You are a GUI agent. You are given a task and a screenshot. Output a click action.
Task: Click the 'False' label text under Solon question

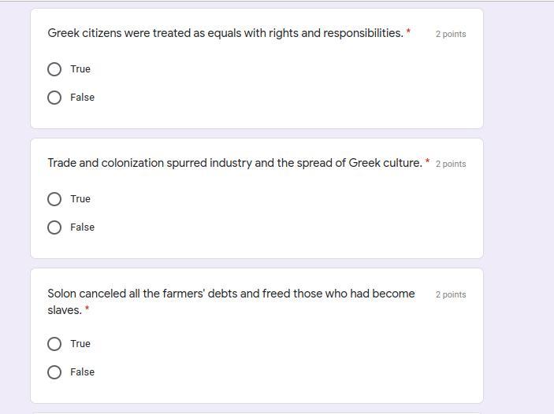coord(82,372)
